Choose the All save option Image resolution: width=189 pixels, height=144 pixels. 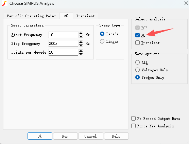[137, 62]
